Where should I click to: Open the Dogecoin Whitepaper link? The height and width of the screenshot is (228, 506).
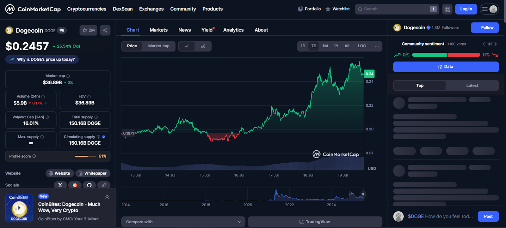93,173
